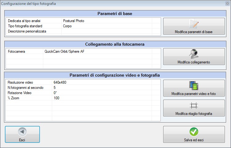Click the Collegamento alla fotocamera section header
231x148 pixels.
point(115,44)
